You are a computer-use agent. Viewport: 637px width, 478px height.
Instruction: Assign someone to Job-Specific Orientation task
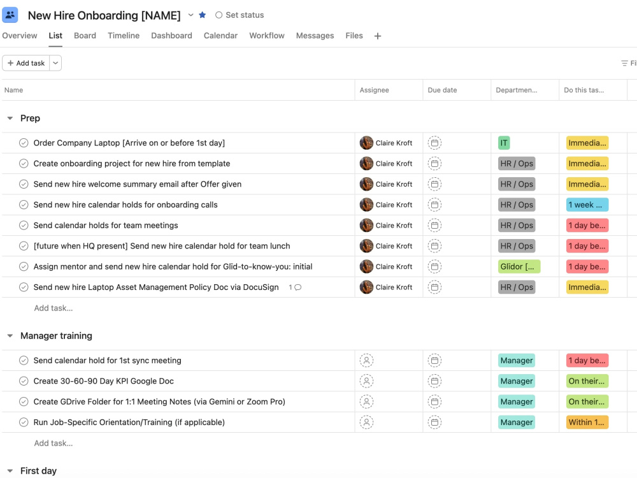366,423
